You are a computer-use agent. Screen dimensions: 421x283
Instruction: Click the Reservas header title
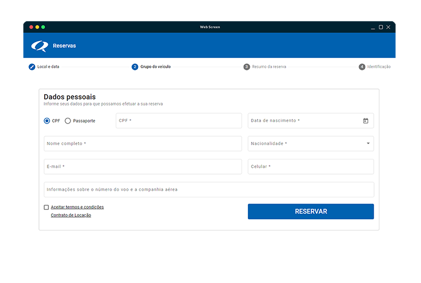click(64, 46)
